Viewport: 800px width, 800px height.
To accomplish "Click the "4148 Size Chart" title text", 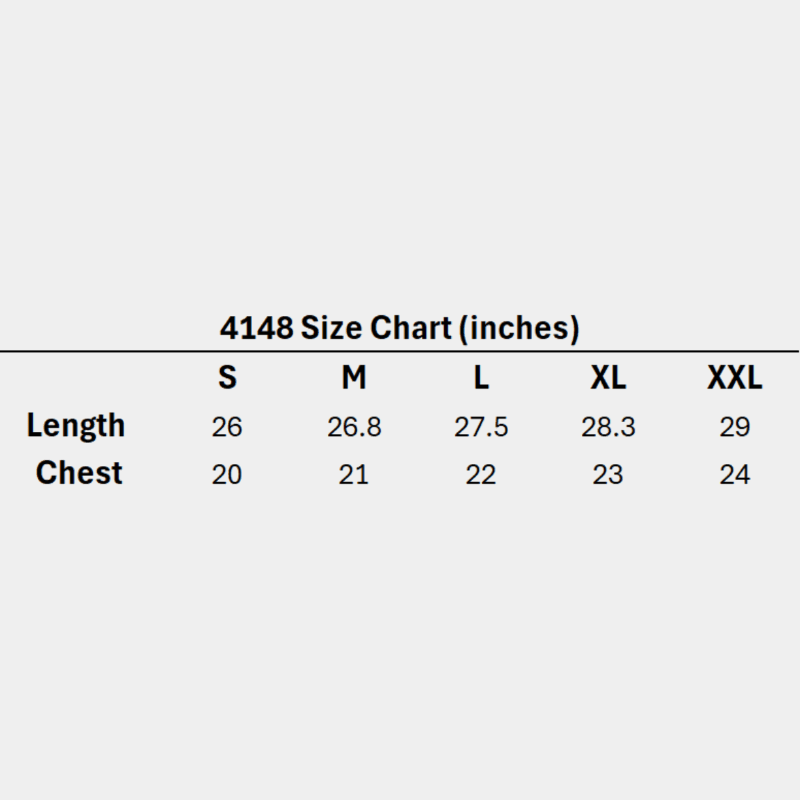I will pyautogui.click(x=336, y=328).
